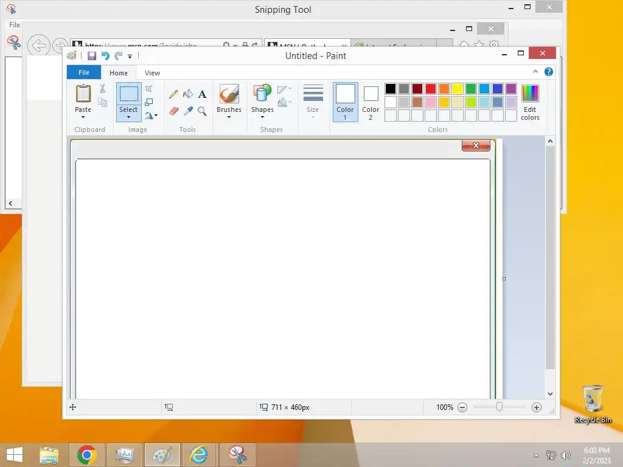Viewport: 623px width, 467px height.
Task: Open Chrome from the taskbar
Action: click(87, 455)
